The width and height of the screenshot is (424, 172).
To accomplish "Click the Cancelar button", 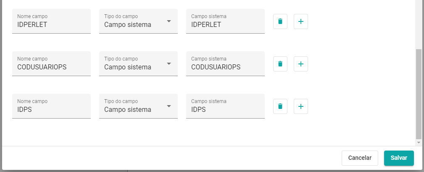I will coord(360,158).
